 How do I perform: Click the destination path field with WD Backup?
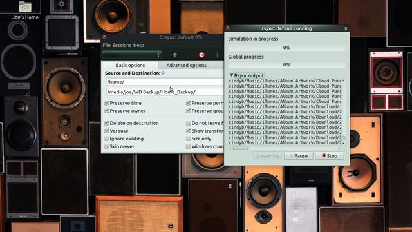click(165, 92)
